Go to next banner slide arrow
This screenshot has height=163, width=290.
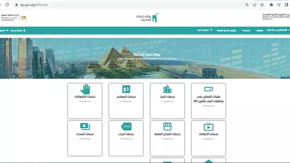point(279,58)
